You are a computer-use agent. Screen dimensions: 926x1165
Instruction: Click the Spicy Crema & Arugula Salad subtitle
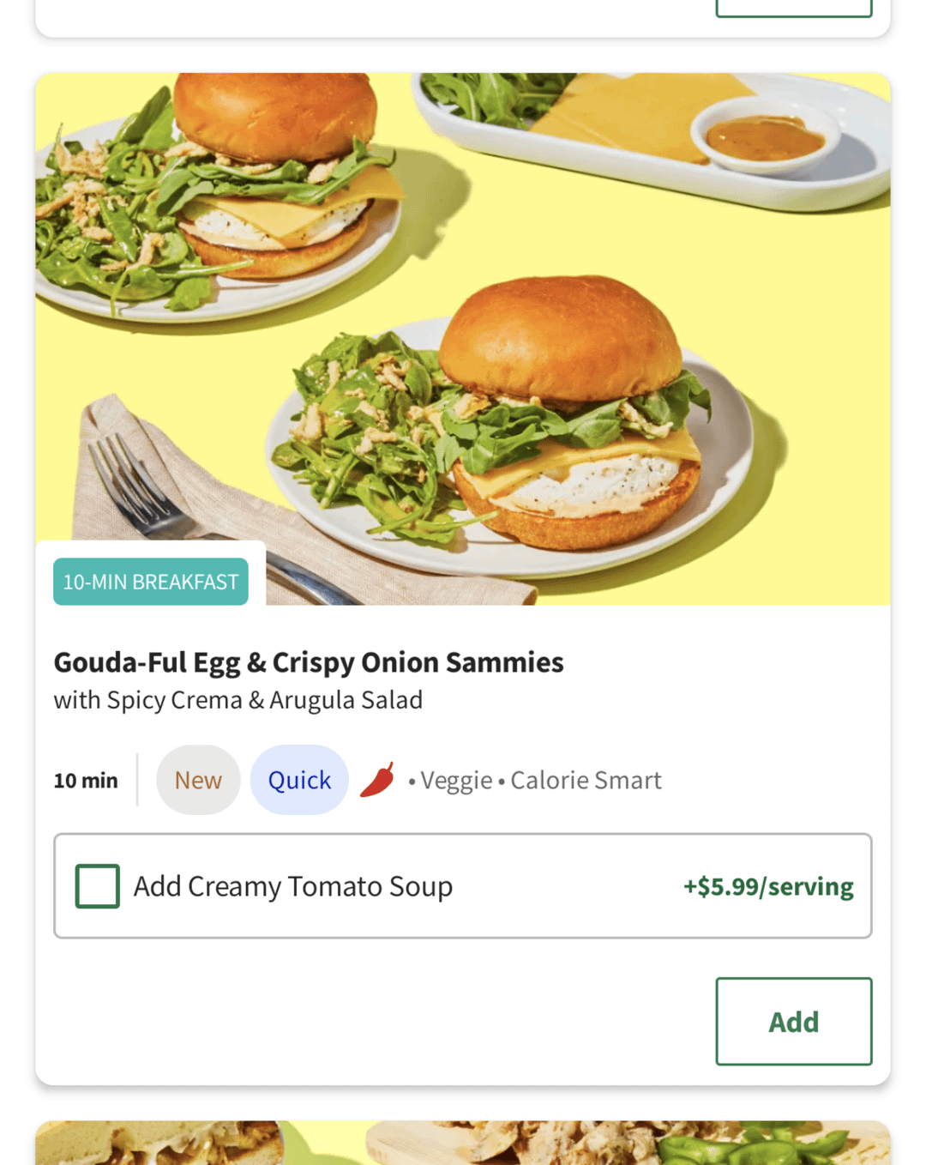238,700
